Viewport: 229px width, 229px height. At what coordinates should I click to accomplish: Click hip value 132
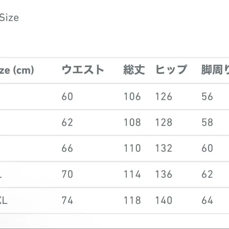tap(164, 148)
